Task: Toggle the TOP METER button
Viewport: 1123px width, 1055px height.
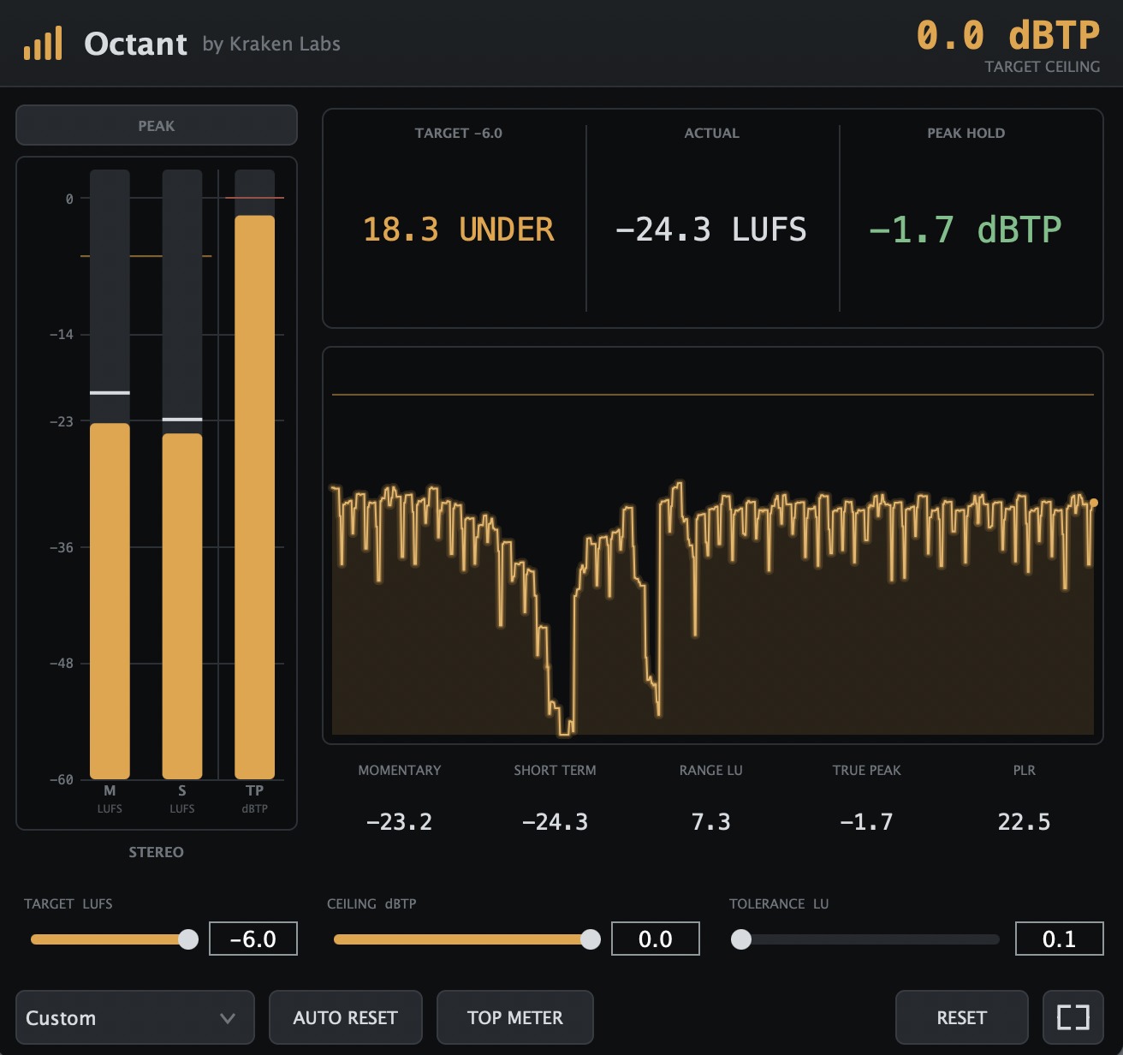Action: pos(515,1017)
